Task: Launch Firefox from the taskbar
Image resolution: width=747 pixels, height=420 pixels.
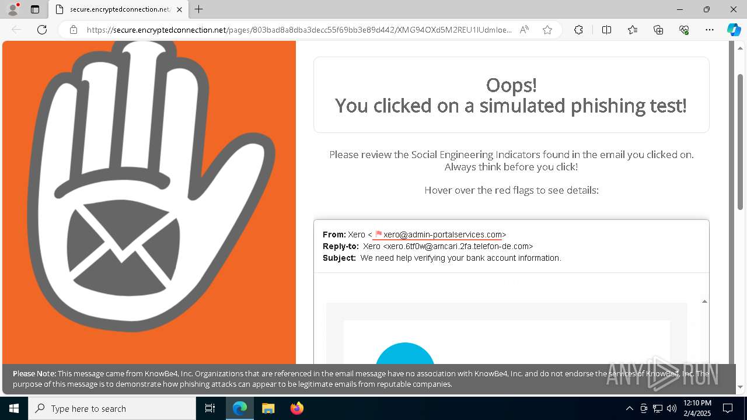Action: click(x=297, y=408)
